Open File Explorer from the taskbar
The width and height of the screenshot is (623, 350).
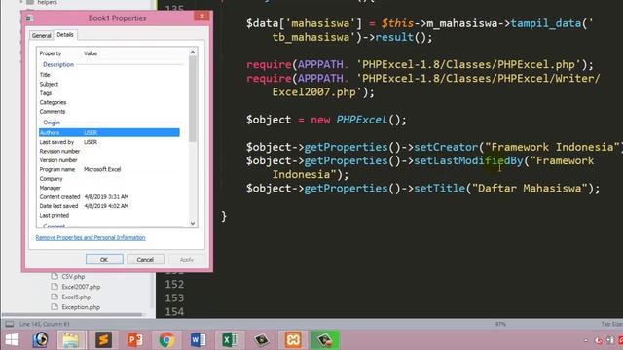[71, 340]
